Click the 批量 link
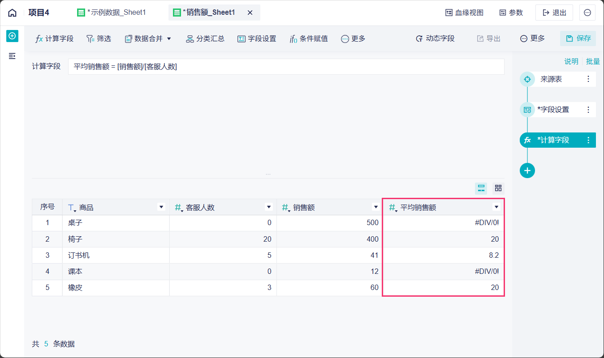Image resolution: width=604 pixels, height=358 pixels. [x=593, y=61]
